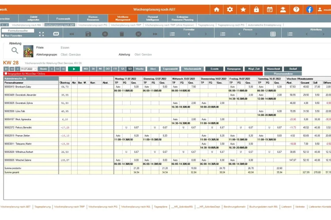Screen dimensions: 331x220
Task: Go to previous Person with left chevron
Action: click(x=239, y=34)
